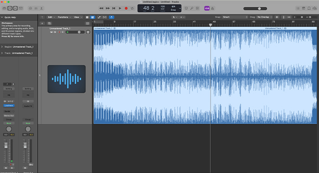Open the Snap Smart dropdown
This screenshot has width=319, height=173.
click(235, 17)
